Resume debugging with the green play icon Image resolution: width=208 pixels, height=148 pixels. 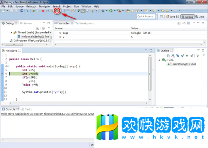pos(34,11)
